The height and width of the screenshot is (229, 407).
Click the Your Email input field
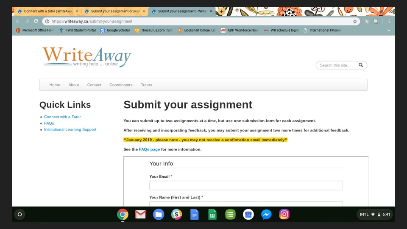pyautogui.click(x=246, y=185)
